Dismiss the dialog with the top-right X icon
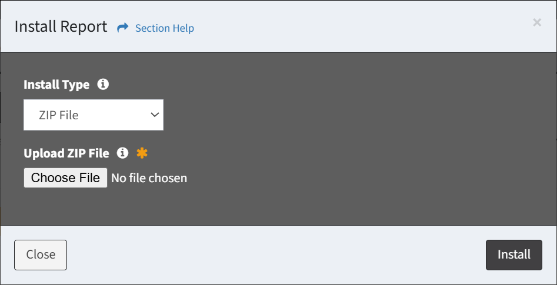 click(x=537, y=23)
